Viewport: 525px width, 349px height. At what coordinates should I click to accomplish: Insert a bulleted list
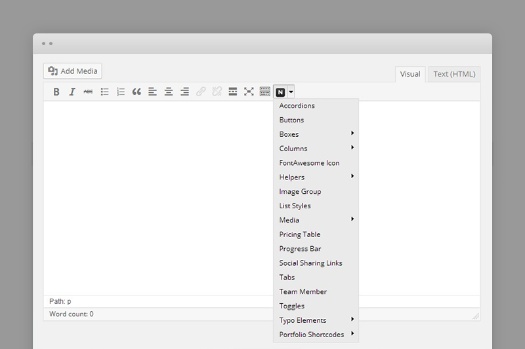(x=104, y=92)
